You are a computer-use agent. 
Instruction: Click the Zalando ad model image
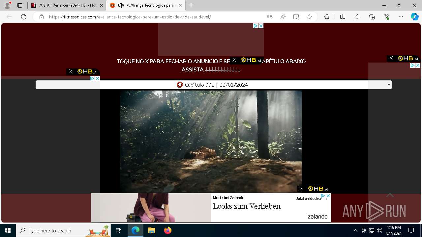click(151, 208)
